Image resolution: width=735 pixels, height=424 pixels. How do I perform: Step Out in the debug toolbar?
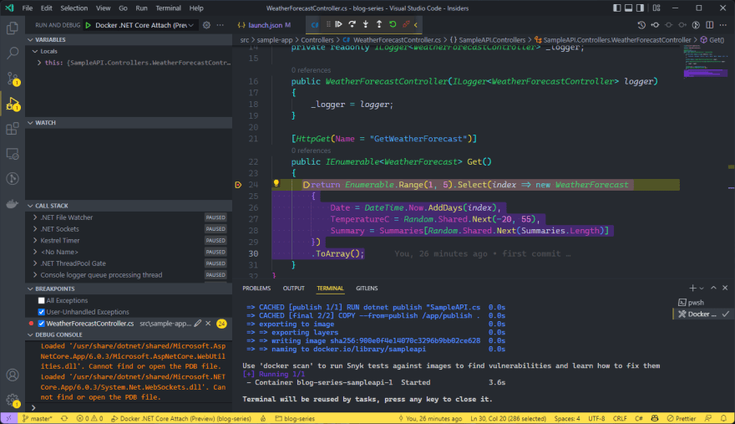(x=379, y=24)
